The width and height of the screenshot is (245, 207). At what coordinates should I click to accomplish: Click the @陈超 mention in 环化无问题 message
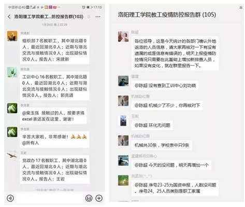coord(141,125)
